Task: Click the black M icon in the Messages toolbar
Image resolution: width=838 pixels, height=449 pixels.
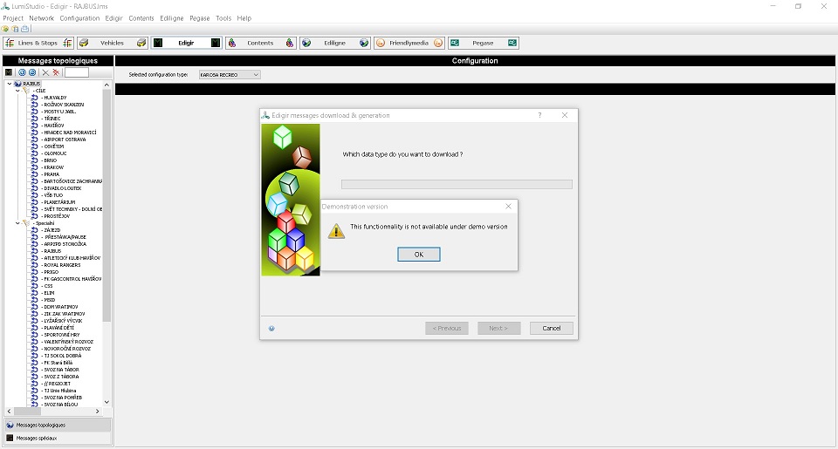Action: coord(9,72)
